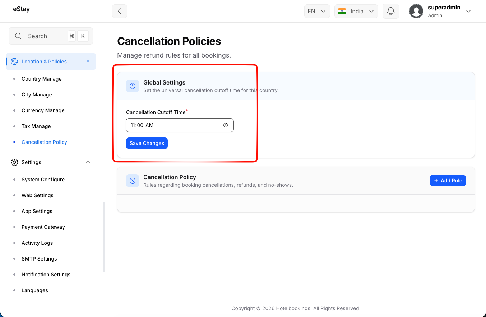The image size is (486, 317).
Task: Click the sidebar Search field
Action: click(x=51, y=36)
